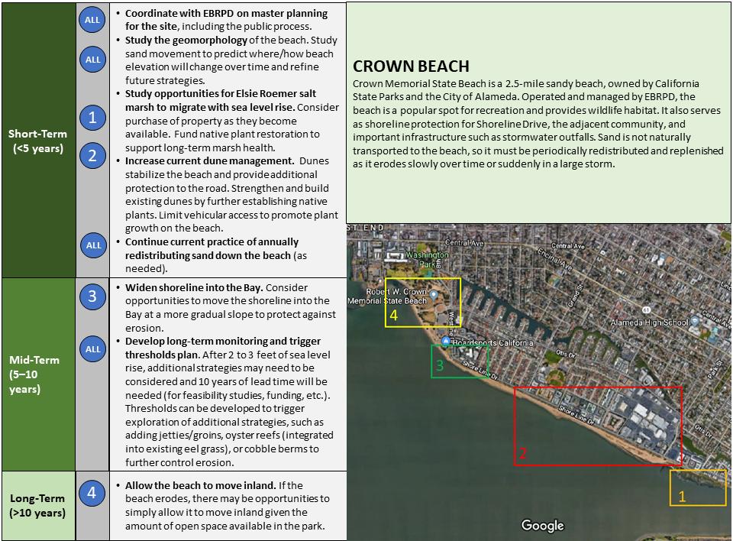
Task: Click the 'Study the geomorphology' bold text
Action: tap(186, 40)
